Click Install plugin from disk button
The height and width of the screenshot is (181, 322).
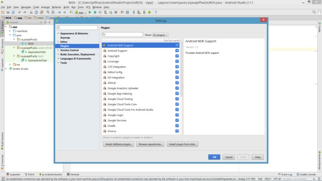pyautogui.click(x=182, y=144)
